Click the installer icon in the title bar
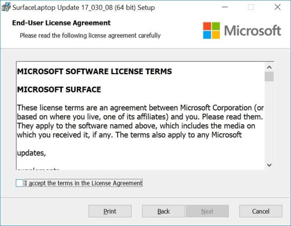The height and width of the screenshot is (226, 291). pyautogui.click(x=6, y=7)
